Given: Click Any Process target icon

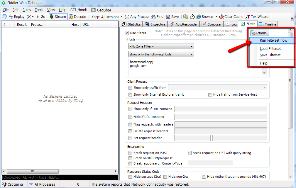Looking at the screenshot, I should pos(127,17).
